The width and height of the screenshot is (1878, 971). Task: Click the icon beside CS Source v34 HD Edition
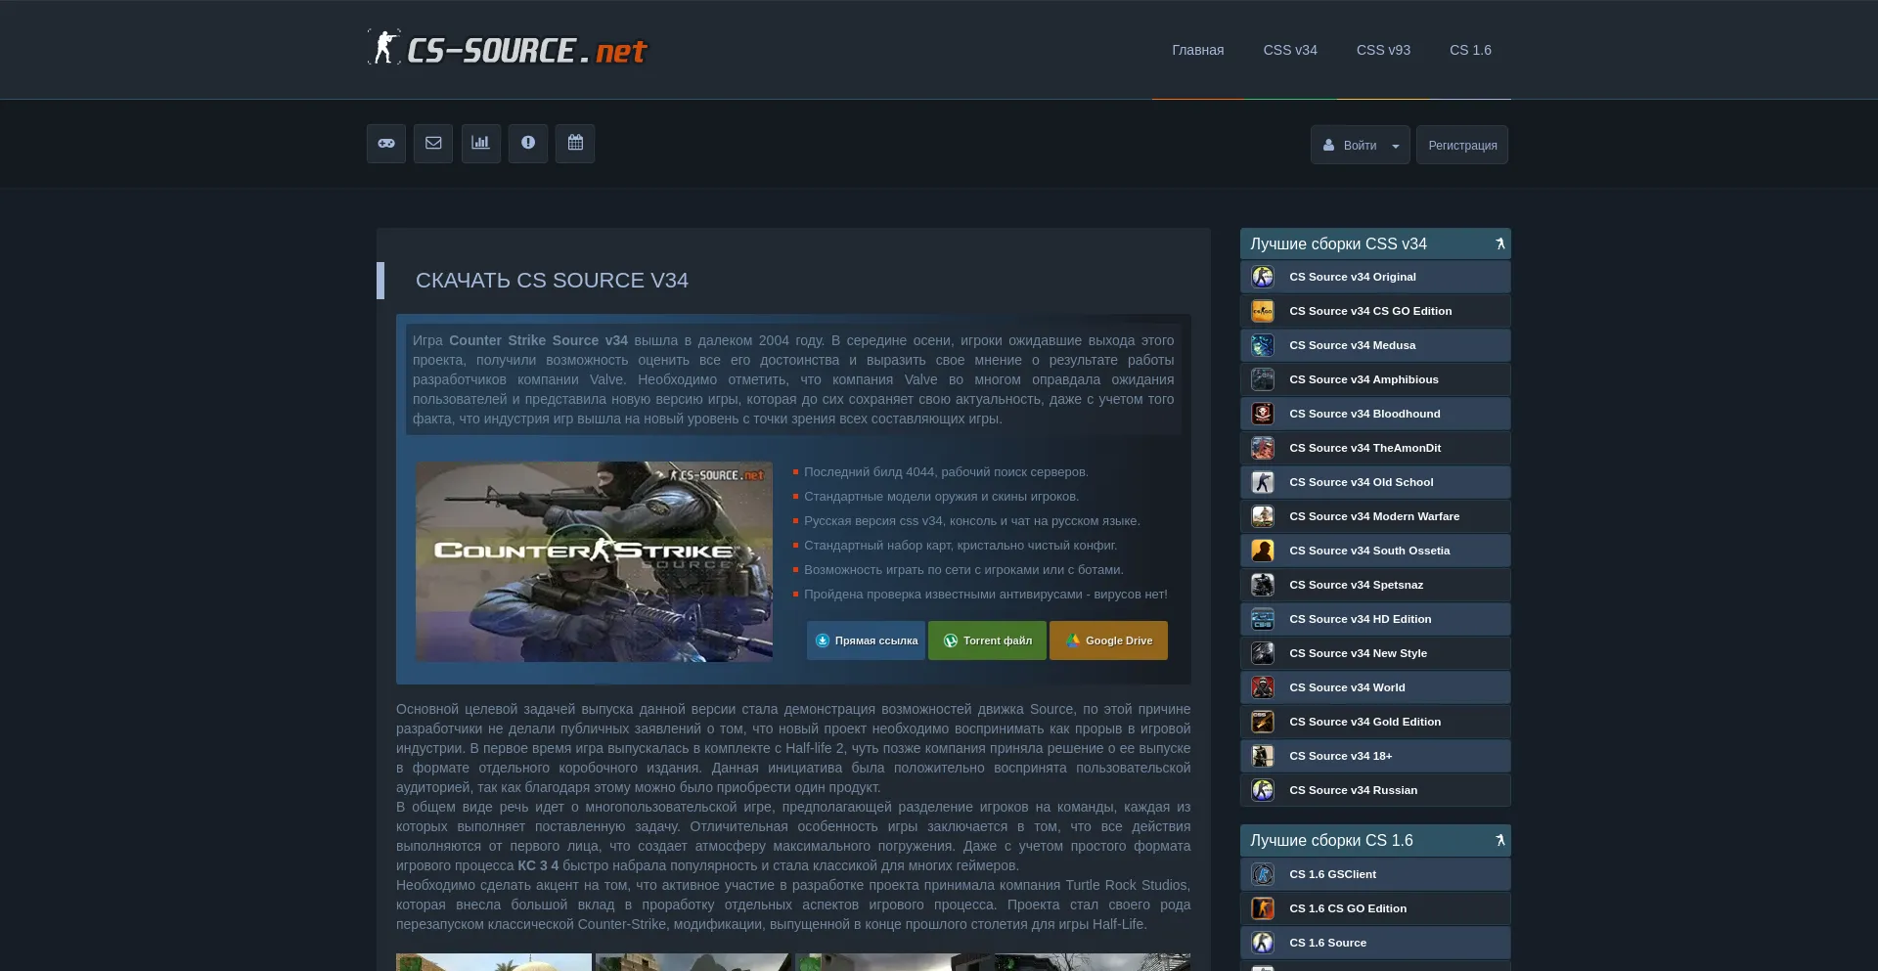[1263, 619]
